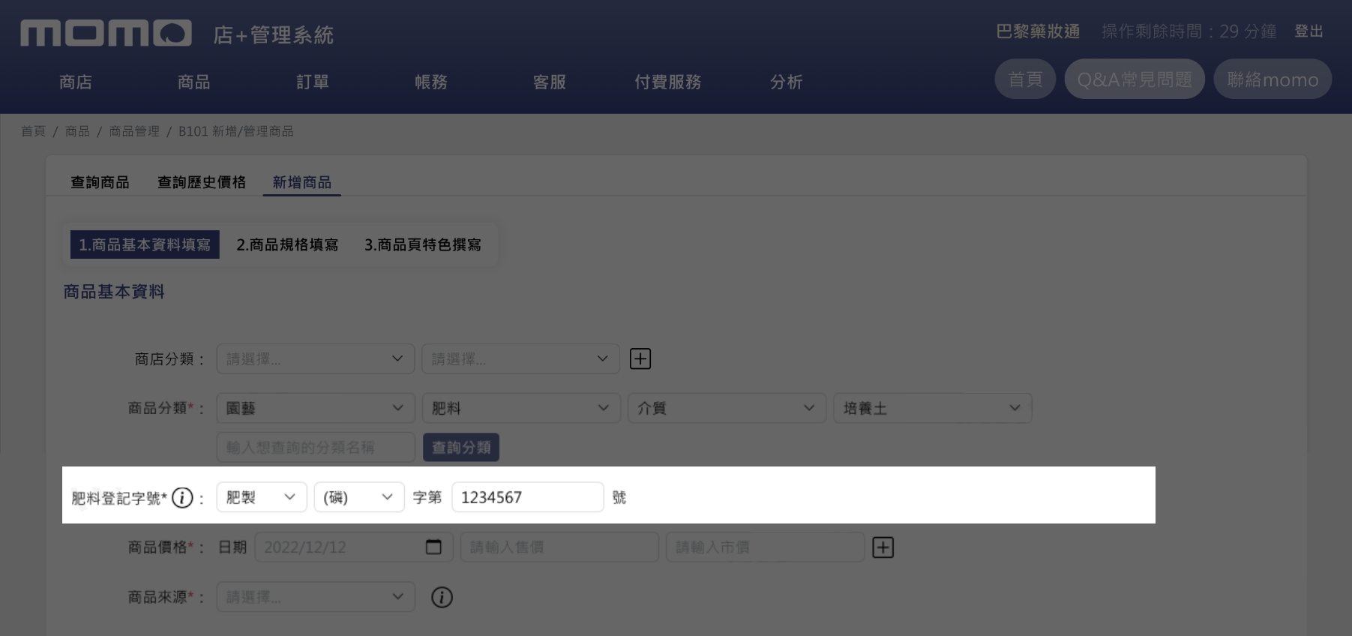Viewport: 1352px width, 636px height.
Task: Open the 分析 menu
Action: coord(787,82)
